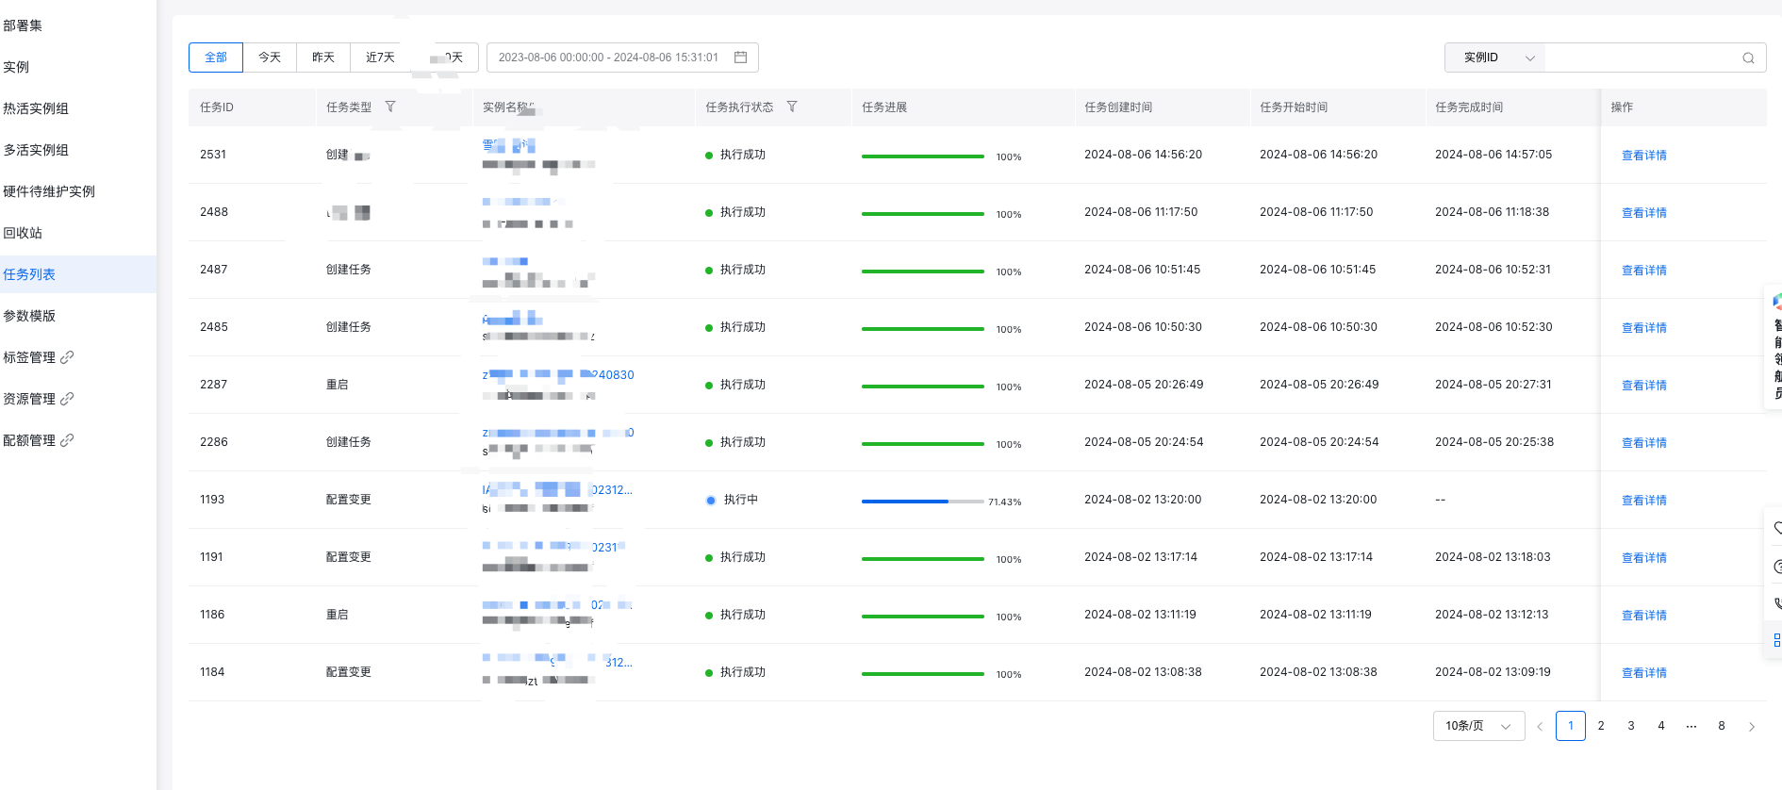1782x790 pixels.
Task: View details for task 1184
Action: (x=1643, y=673)
